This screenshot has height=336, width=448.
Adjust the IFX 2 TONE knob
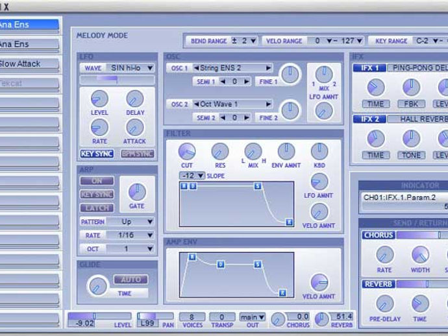click(x=411, y=139)
